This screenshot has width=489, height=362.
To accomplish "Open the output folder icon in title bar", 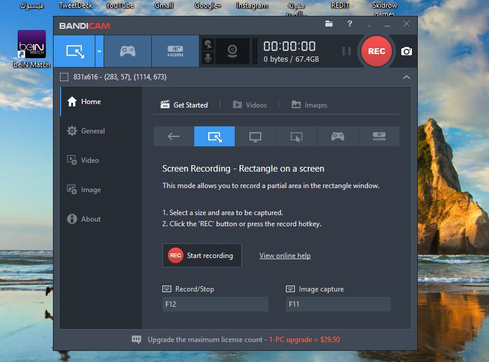I will 329,24.
